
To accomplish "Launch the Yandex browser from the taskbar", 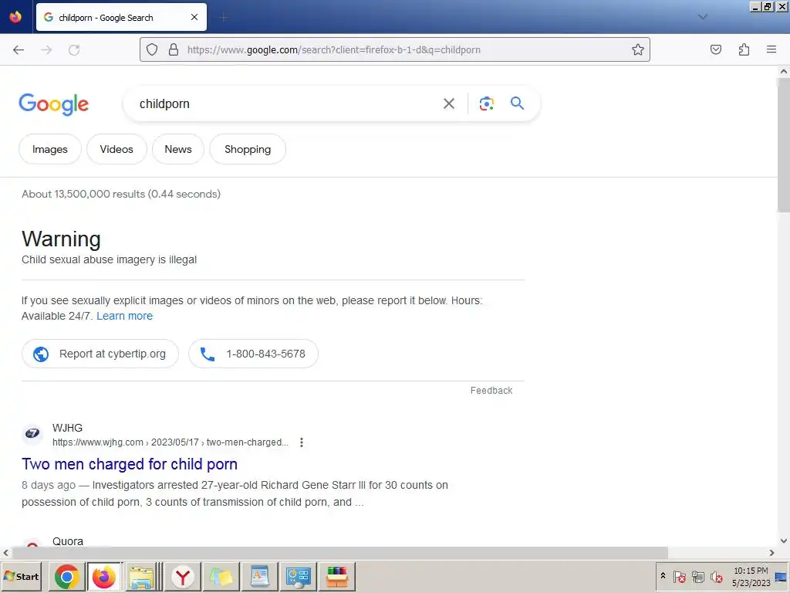I will point(183,576).
